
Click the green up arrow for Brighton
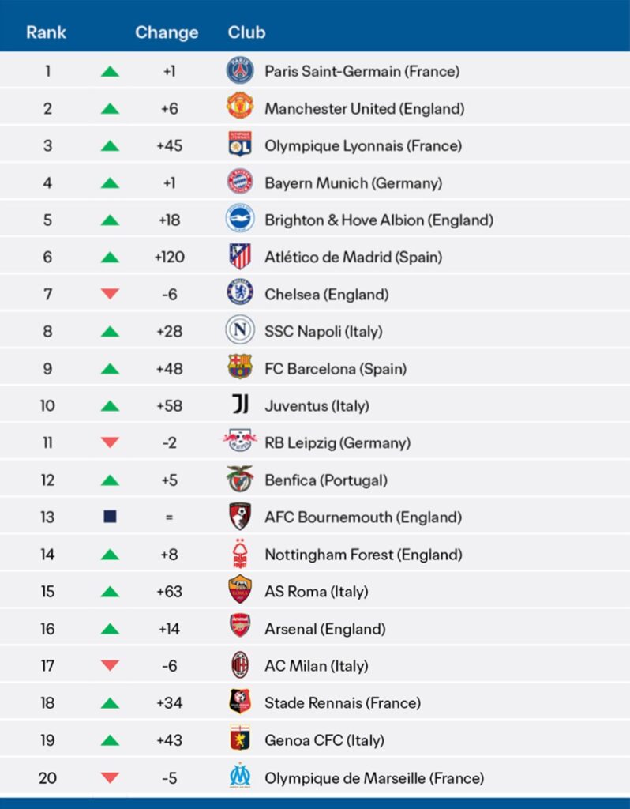(x=111, y=220)
